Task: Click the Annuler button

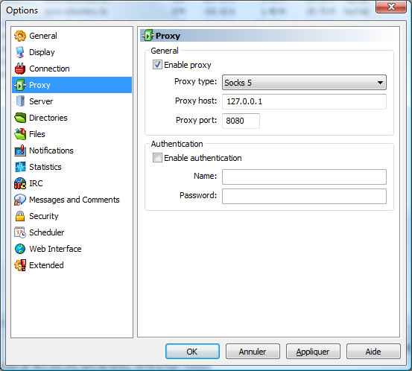Action: coord(253,352)
